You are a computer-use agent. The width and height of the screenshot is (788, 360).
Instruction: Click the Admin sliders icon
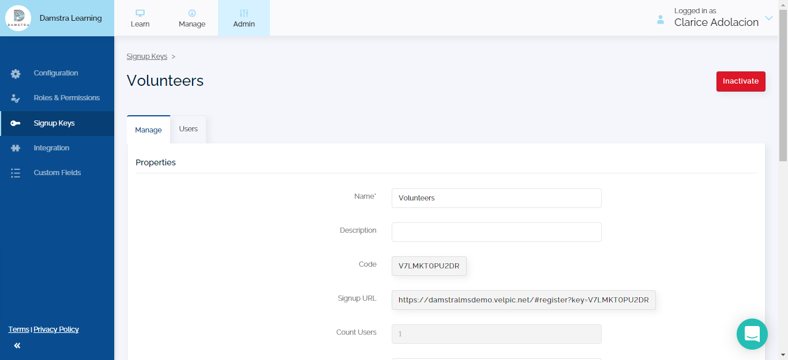[x=244, y=13]
